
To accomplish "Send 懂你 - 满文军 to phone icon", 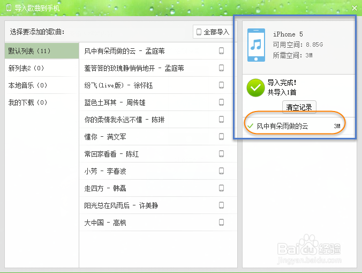I will (x=221, y=137).
